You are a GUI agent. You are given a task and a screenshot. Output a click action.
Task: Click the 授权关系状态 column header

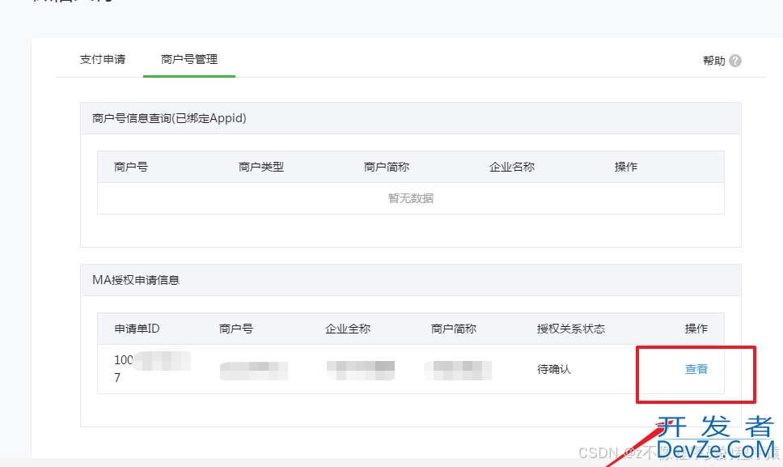click(x=571, y=329)
